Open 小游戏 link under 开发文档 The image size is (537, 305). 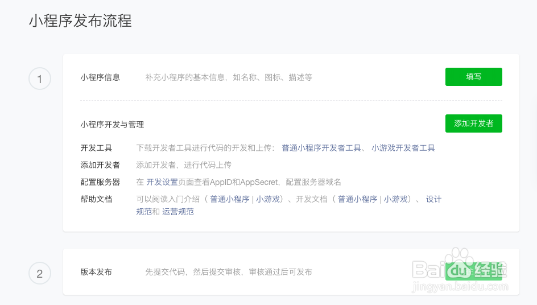(x=395, y=199)
